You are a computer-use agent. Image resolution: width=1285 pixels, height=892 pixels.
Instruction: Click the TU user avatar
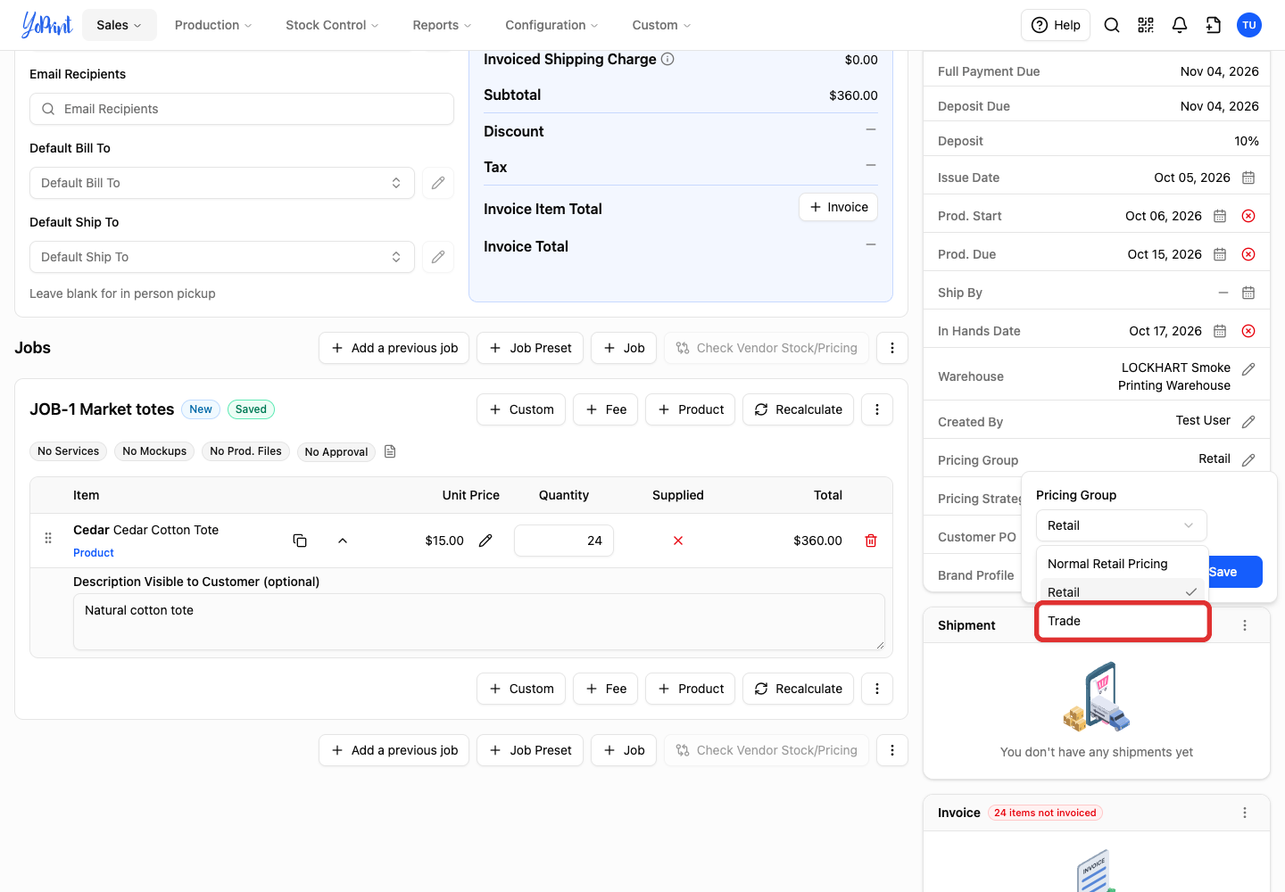[1249, 25]
